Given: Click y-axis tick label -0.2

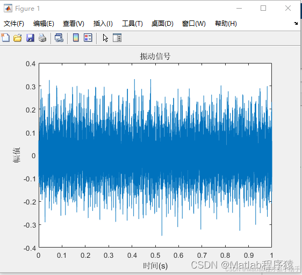Looking at the screenshot, I should point(30,202).
